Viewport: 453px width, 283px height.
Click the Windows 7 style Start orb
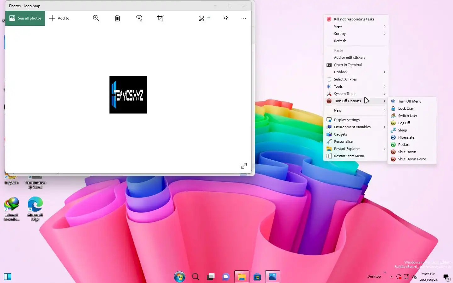pos(180,277)
